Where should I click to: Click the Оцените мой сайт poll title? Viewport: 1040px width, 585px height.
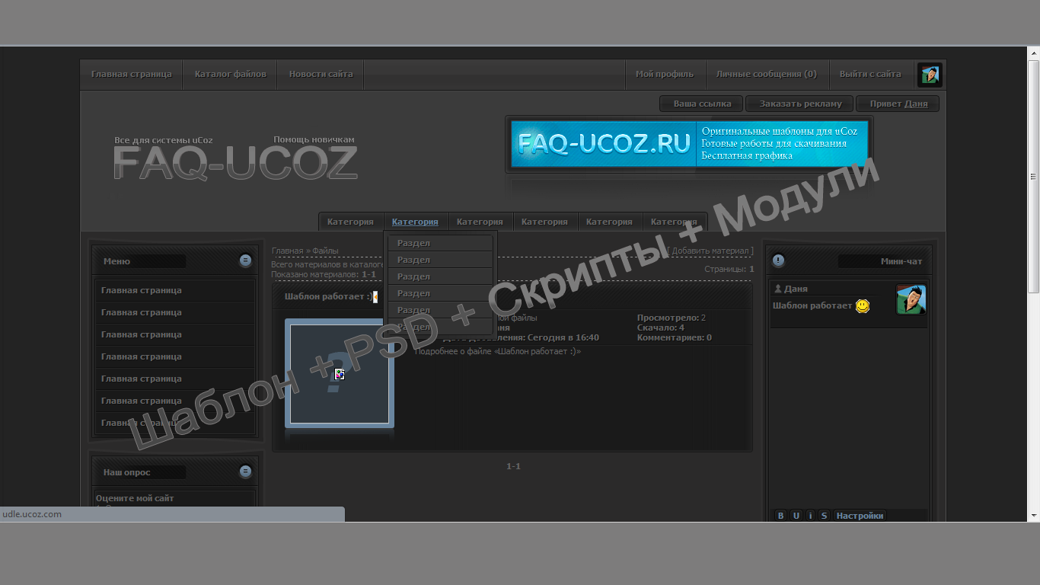pos(135,498)
